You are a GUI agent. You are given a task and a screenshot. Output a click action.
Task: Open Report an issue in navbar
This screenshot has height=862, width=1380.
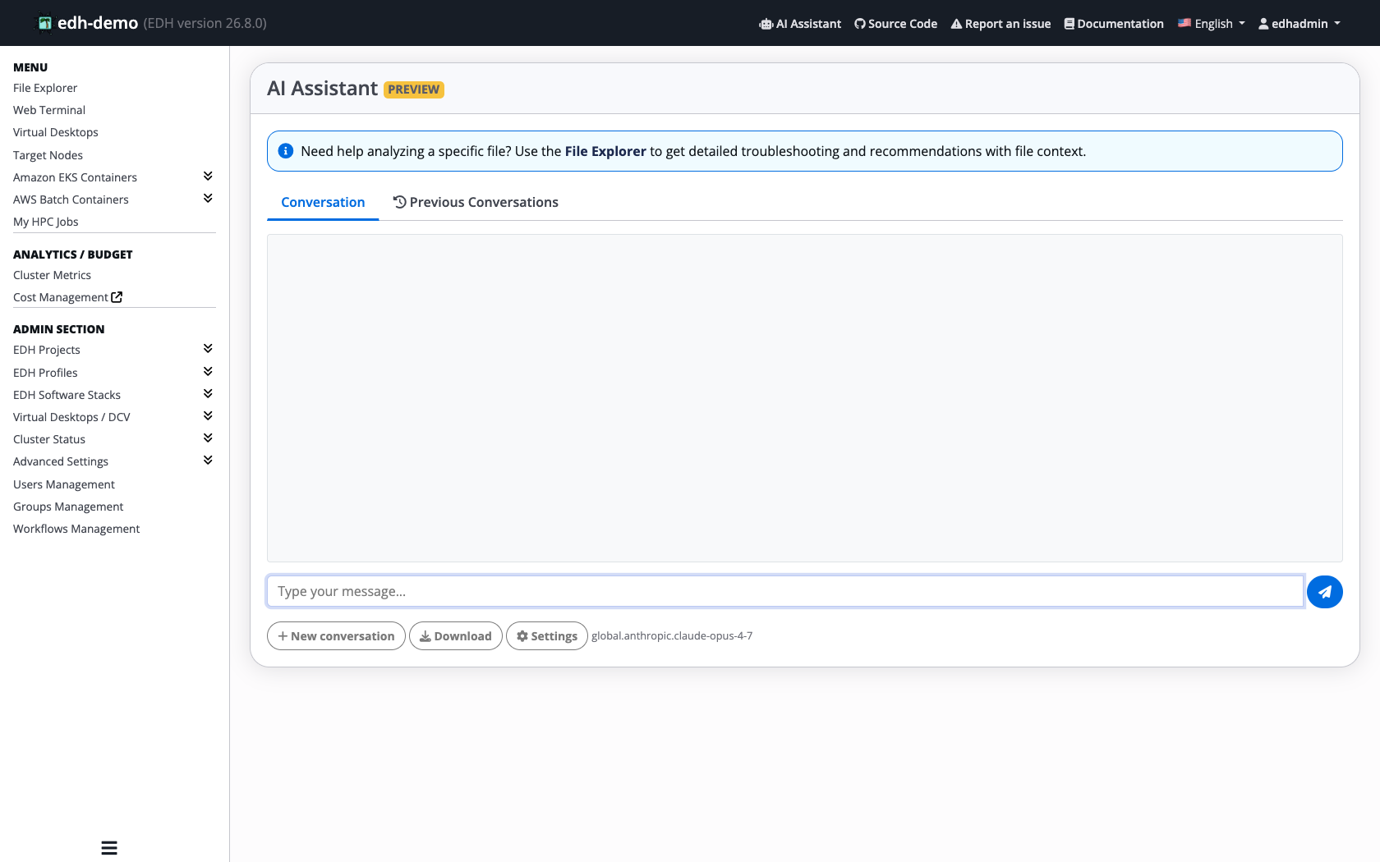[x=1000, y=24]
